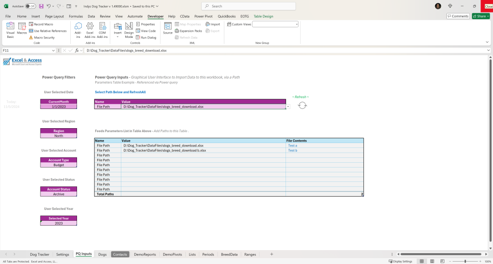This screenshot has height=264, width=493.
Task: Click the Refresh circular arrows icon
Action: pos(302,105)
